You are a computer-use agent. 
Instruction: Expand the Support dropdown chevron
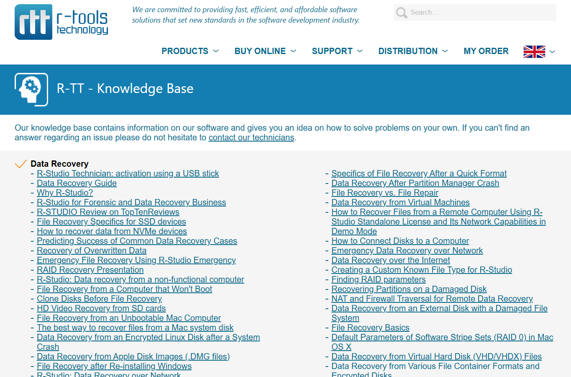360,51
